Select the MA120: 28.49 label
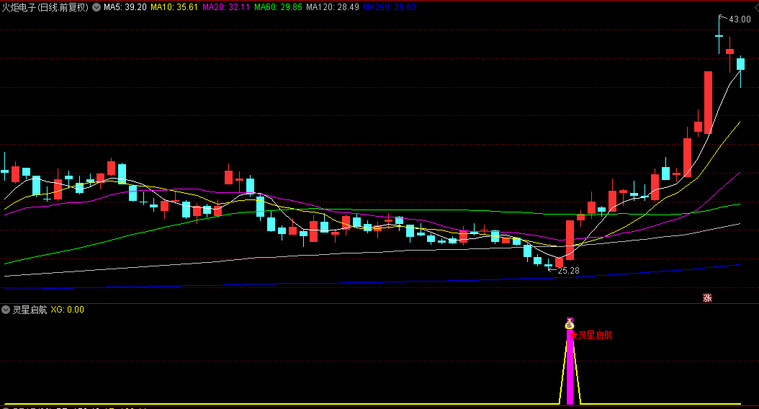Viewport: 759px width, 409px height. [x=333, y=7]
